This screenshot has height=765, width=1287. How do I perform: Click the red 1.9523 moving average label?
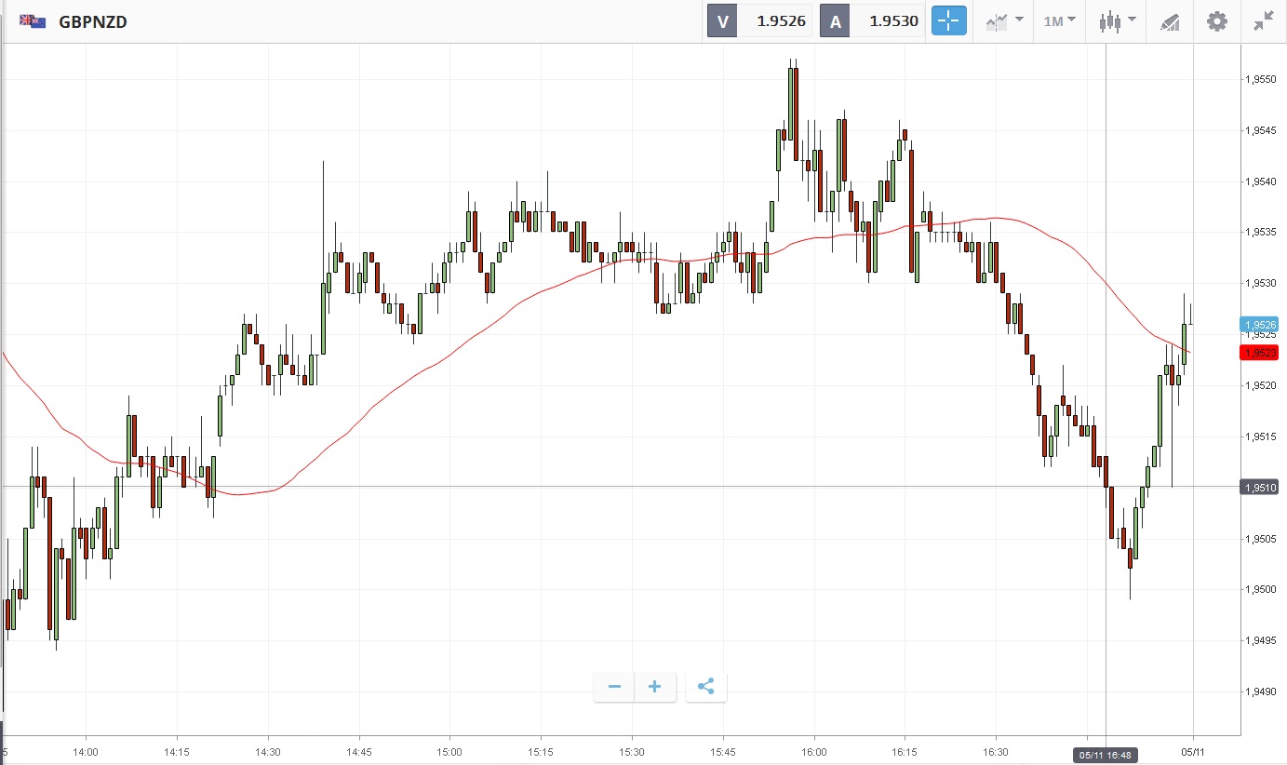pos(1260,353)
